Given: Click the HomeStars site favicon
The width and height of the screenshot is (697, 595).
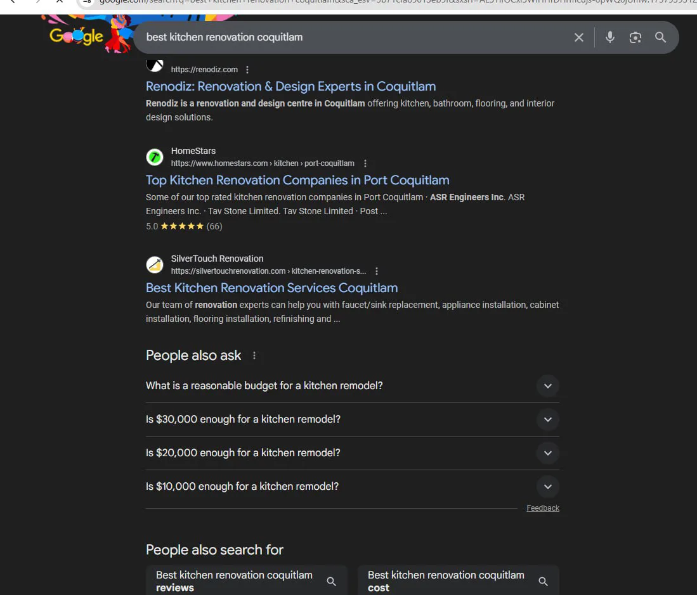Looking at the screenshot, I should [x=155, y=157].
